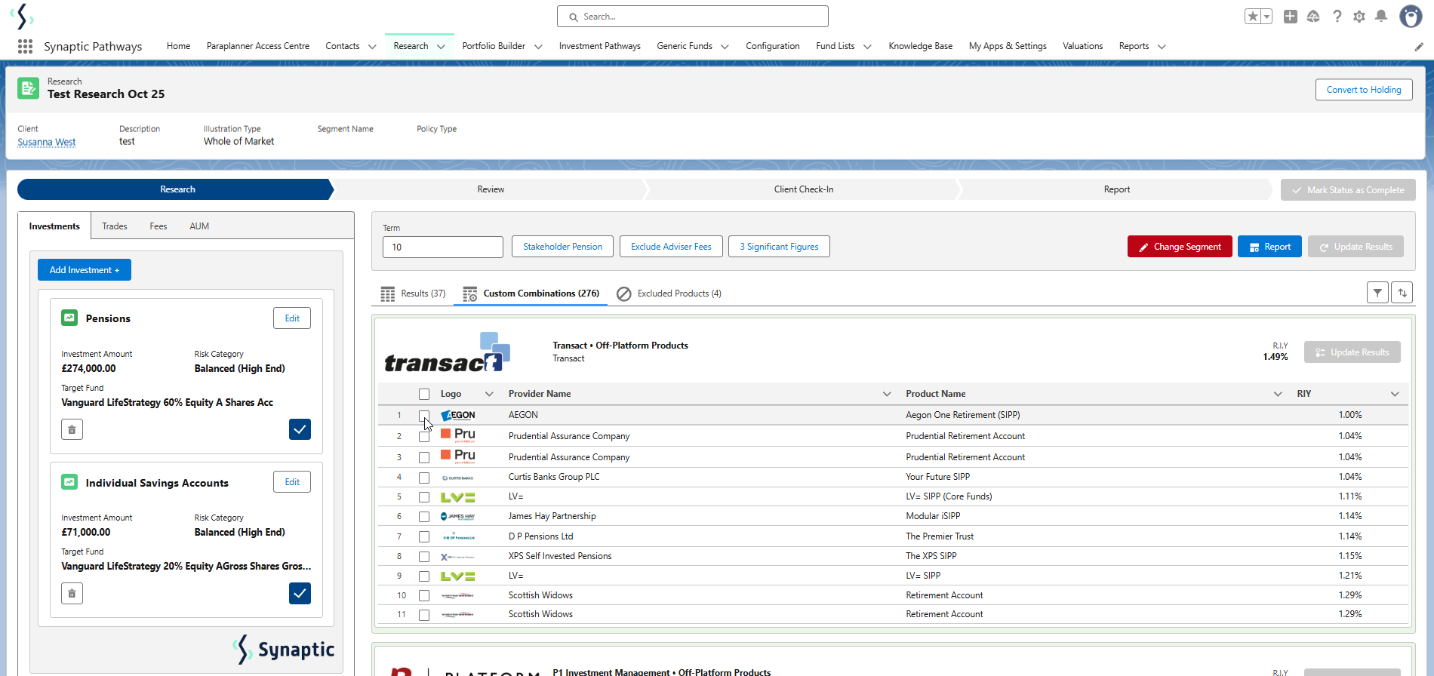Click the Pensions green chart icon

tap(69, 318)
